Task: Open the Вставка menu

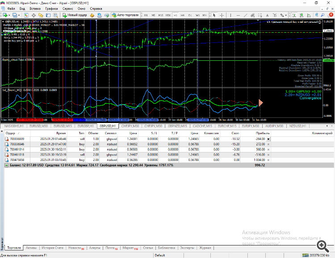Action: pos(35,8)
